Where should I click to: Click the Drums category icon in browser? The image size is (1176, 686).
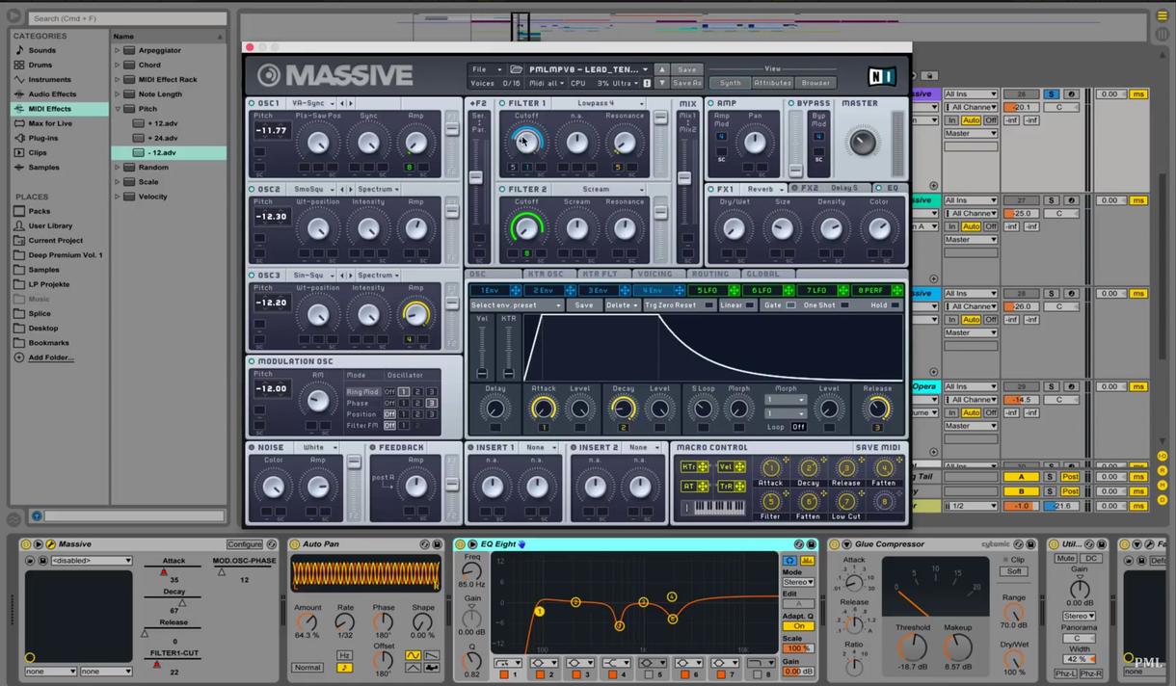pos(19,65)
